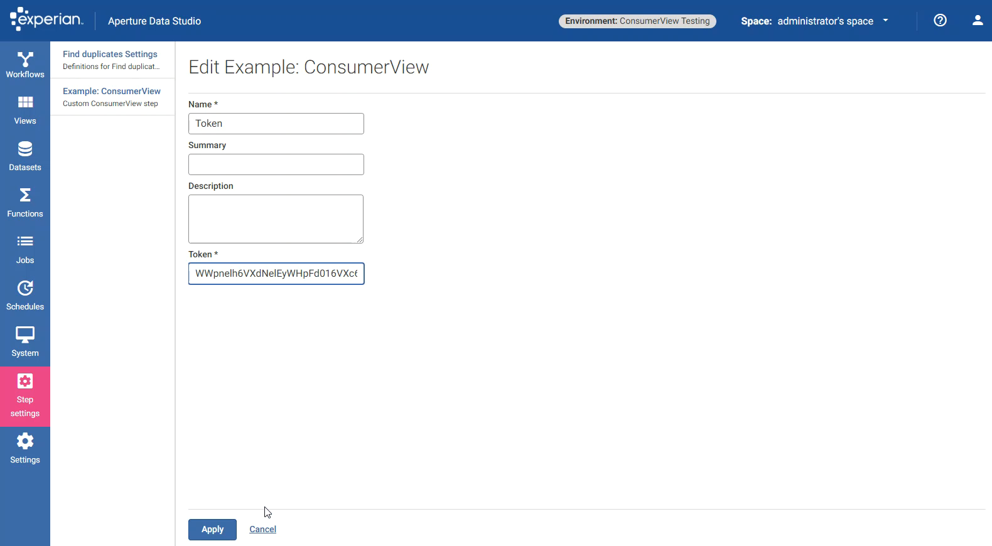Click the Experian logo
Screen dimensions: 992x546
pos(46,19)
